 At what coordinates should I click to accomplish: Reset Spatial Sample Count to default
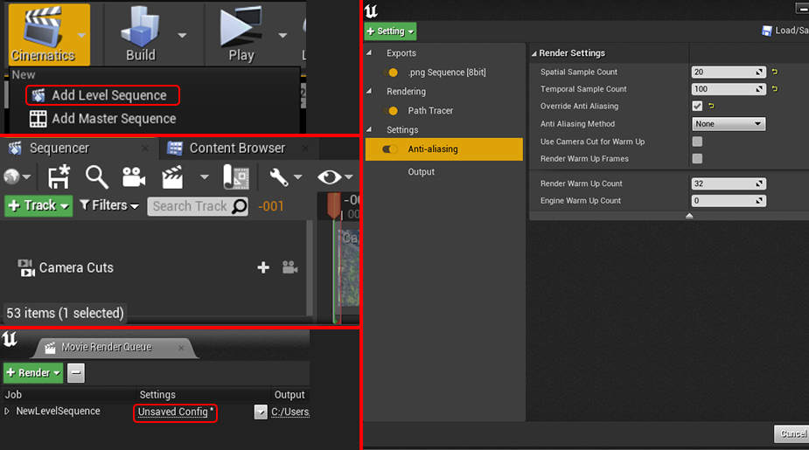point(774,73)
